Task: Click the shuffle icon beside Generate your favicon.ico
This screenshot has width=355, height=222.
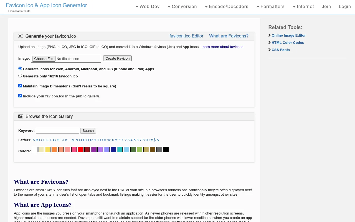Action: [21, 36]
